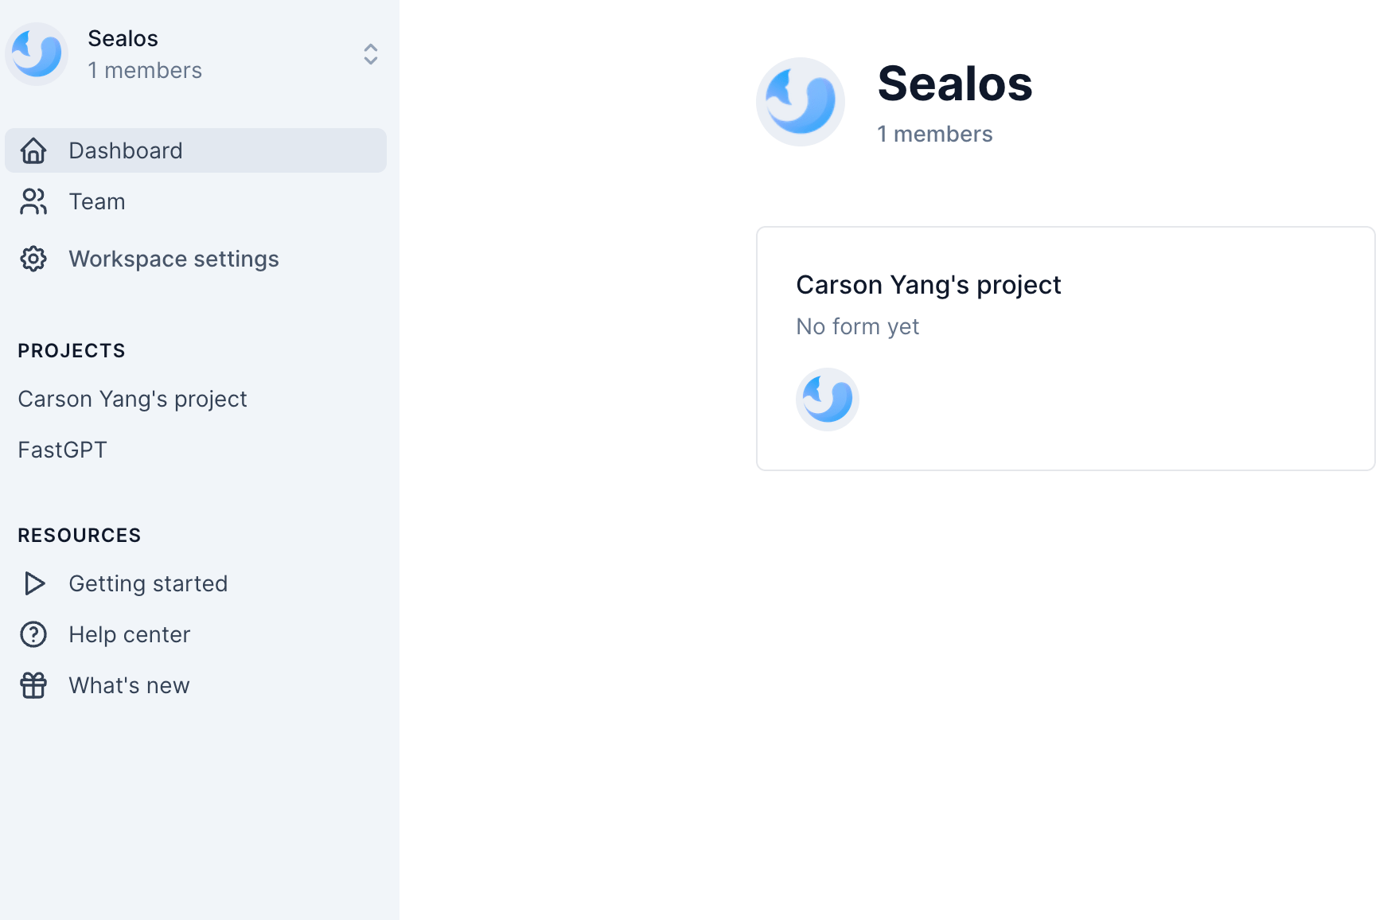The height and width of the screenshot is (920, 1399).
Task: Open the FastGPT project
Action: coord(62,450)
